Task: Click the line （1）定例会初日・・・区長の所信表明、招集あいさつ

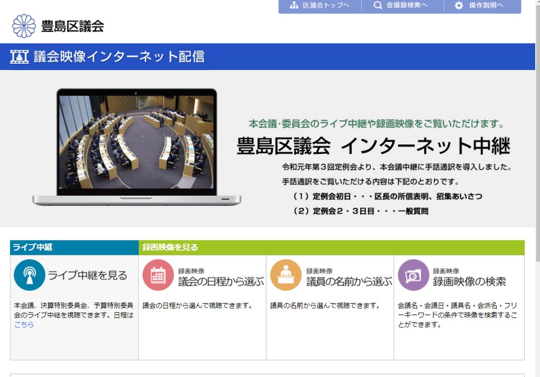Action: coord(388,196)
